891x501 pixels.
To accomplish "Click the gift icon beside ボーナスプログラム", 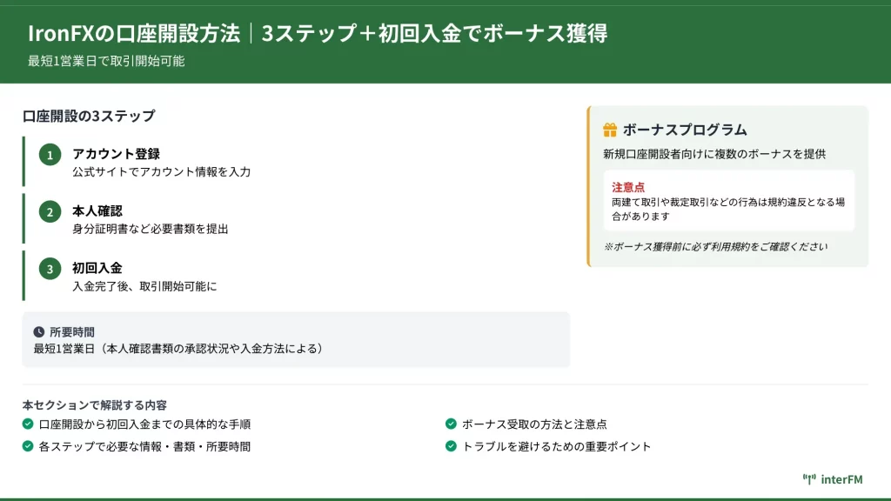I will 610,130.
